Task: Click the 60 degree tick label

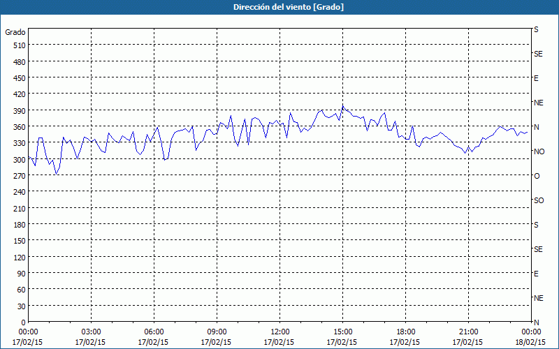Action: 22,290
